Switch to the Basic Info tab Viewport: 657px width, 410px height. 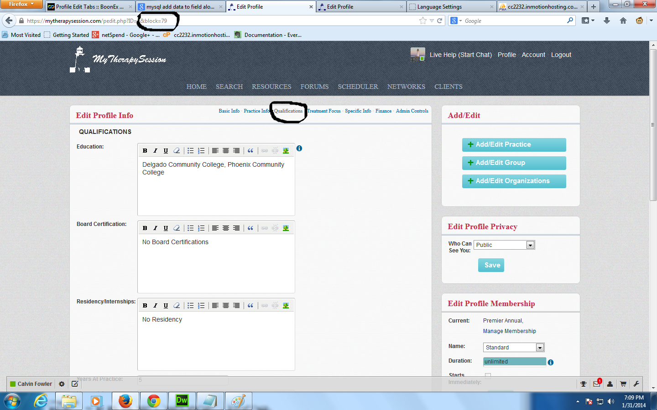[229, 111]
